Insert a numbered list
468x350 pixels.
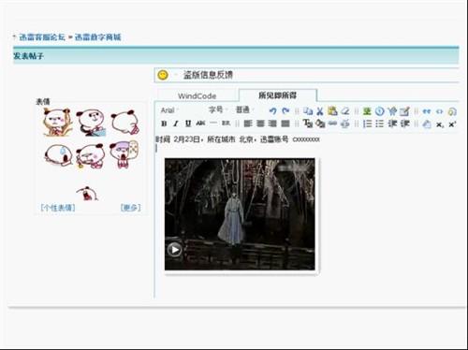click(367, 124)
